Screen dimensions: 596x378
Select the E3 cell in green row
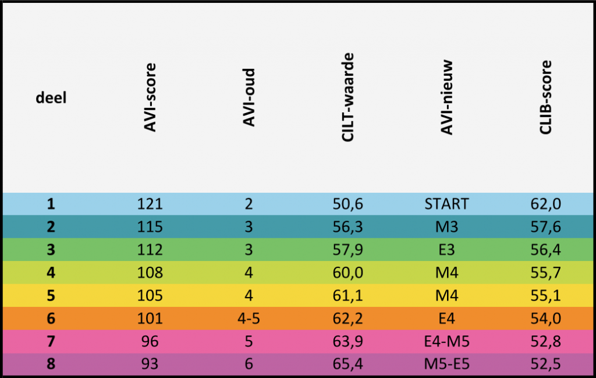pos(447,249)
